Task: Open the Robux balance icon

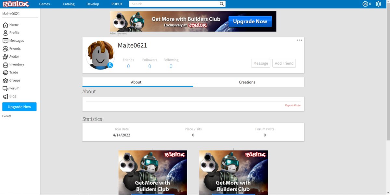Action: (365, 4)
